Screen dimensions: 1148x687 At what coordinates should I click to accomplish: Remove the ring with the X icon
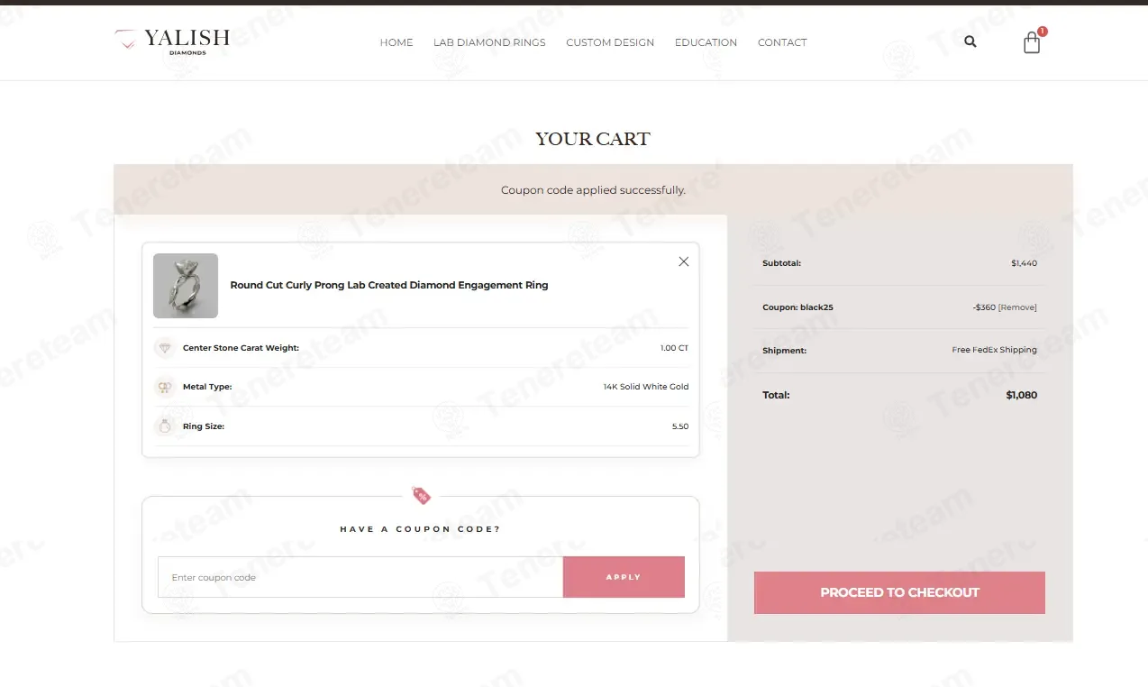pos(684,261)
